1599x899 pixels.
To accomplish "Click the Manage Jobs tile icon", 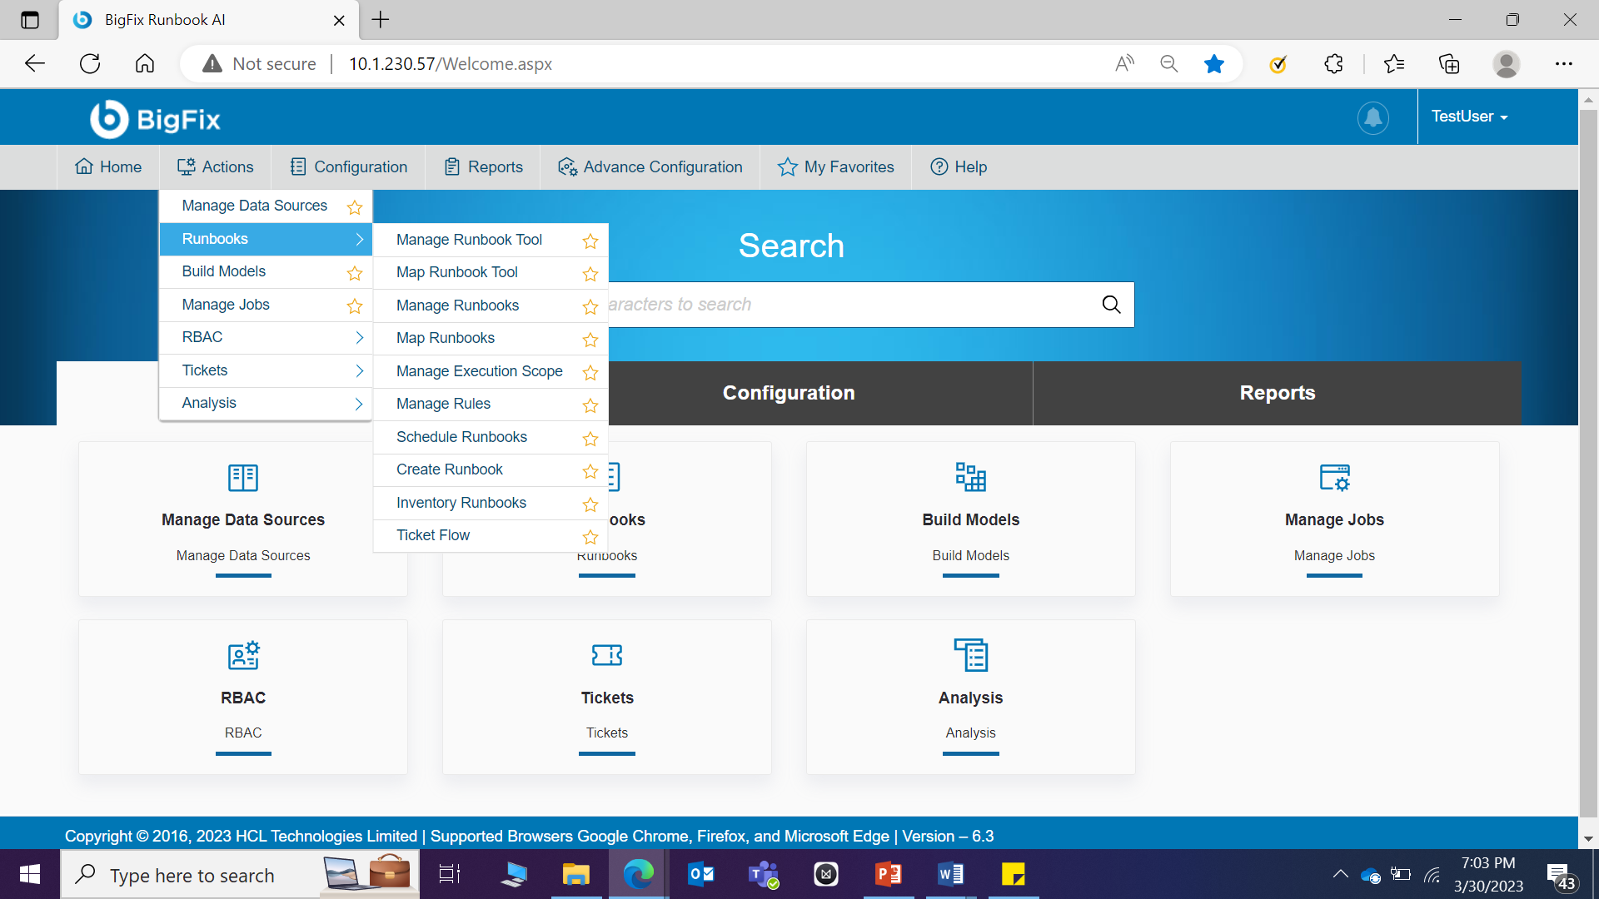I will pyautogui.click(x=1334, y=477).
